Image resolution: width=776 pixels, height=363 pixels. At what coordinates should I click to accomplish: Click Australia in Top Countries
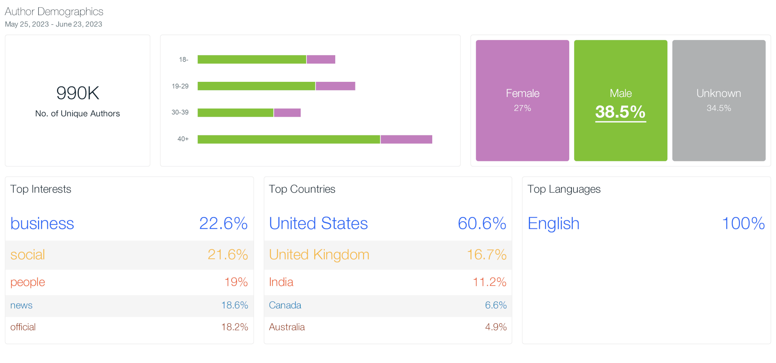tap(287, 327)
